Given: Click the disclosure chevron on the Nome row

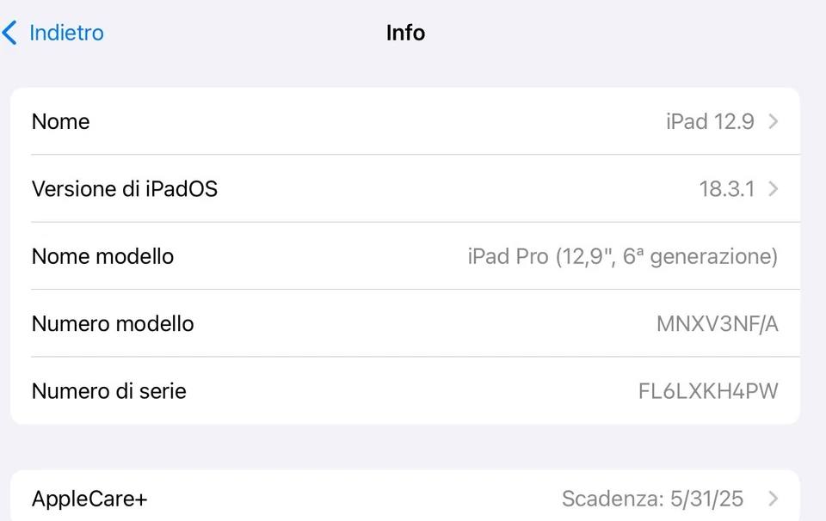Looking at the screenshot, I should 772,121.
